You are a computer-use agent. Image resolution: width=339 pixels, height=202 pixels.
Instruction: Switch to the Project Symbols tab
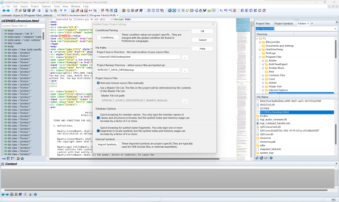point(284,23)
